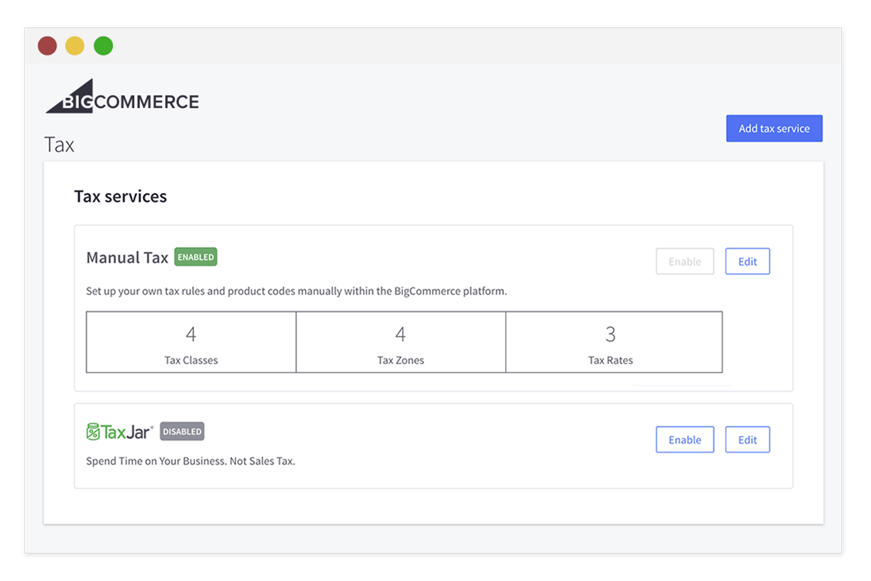Open the 4 Tax Classes box
The height and width of the screenshot is (581, 871).
pyautogui.click(x=191, y=342)
